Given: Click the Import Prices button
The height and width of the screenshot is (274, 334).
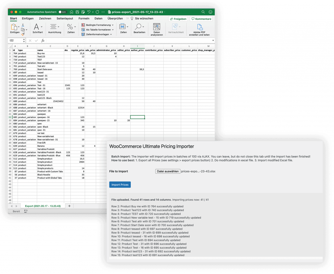Looking at the screenshot, I should click(x=120, y=185).
